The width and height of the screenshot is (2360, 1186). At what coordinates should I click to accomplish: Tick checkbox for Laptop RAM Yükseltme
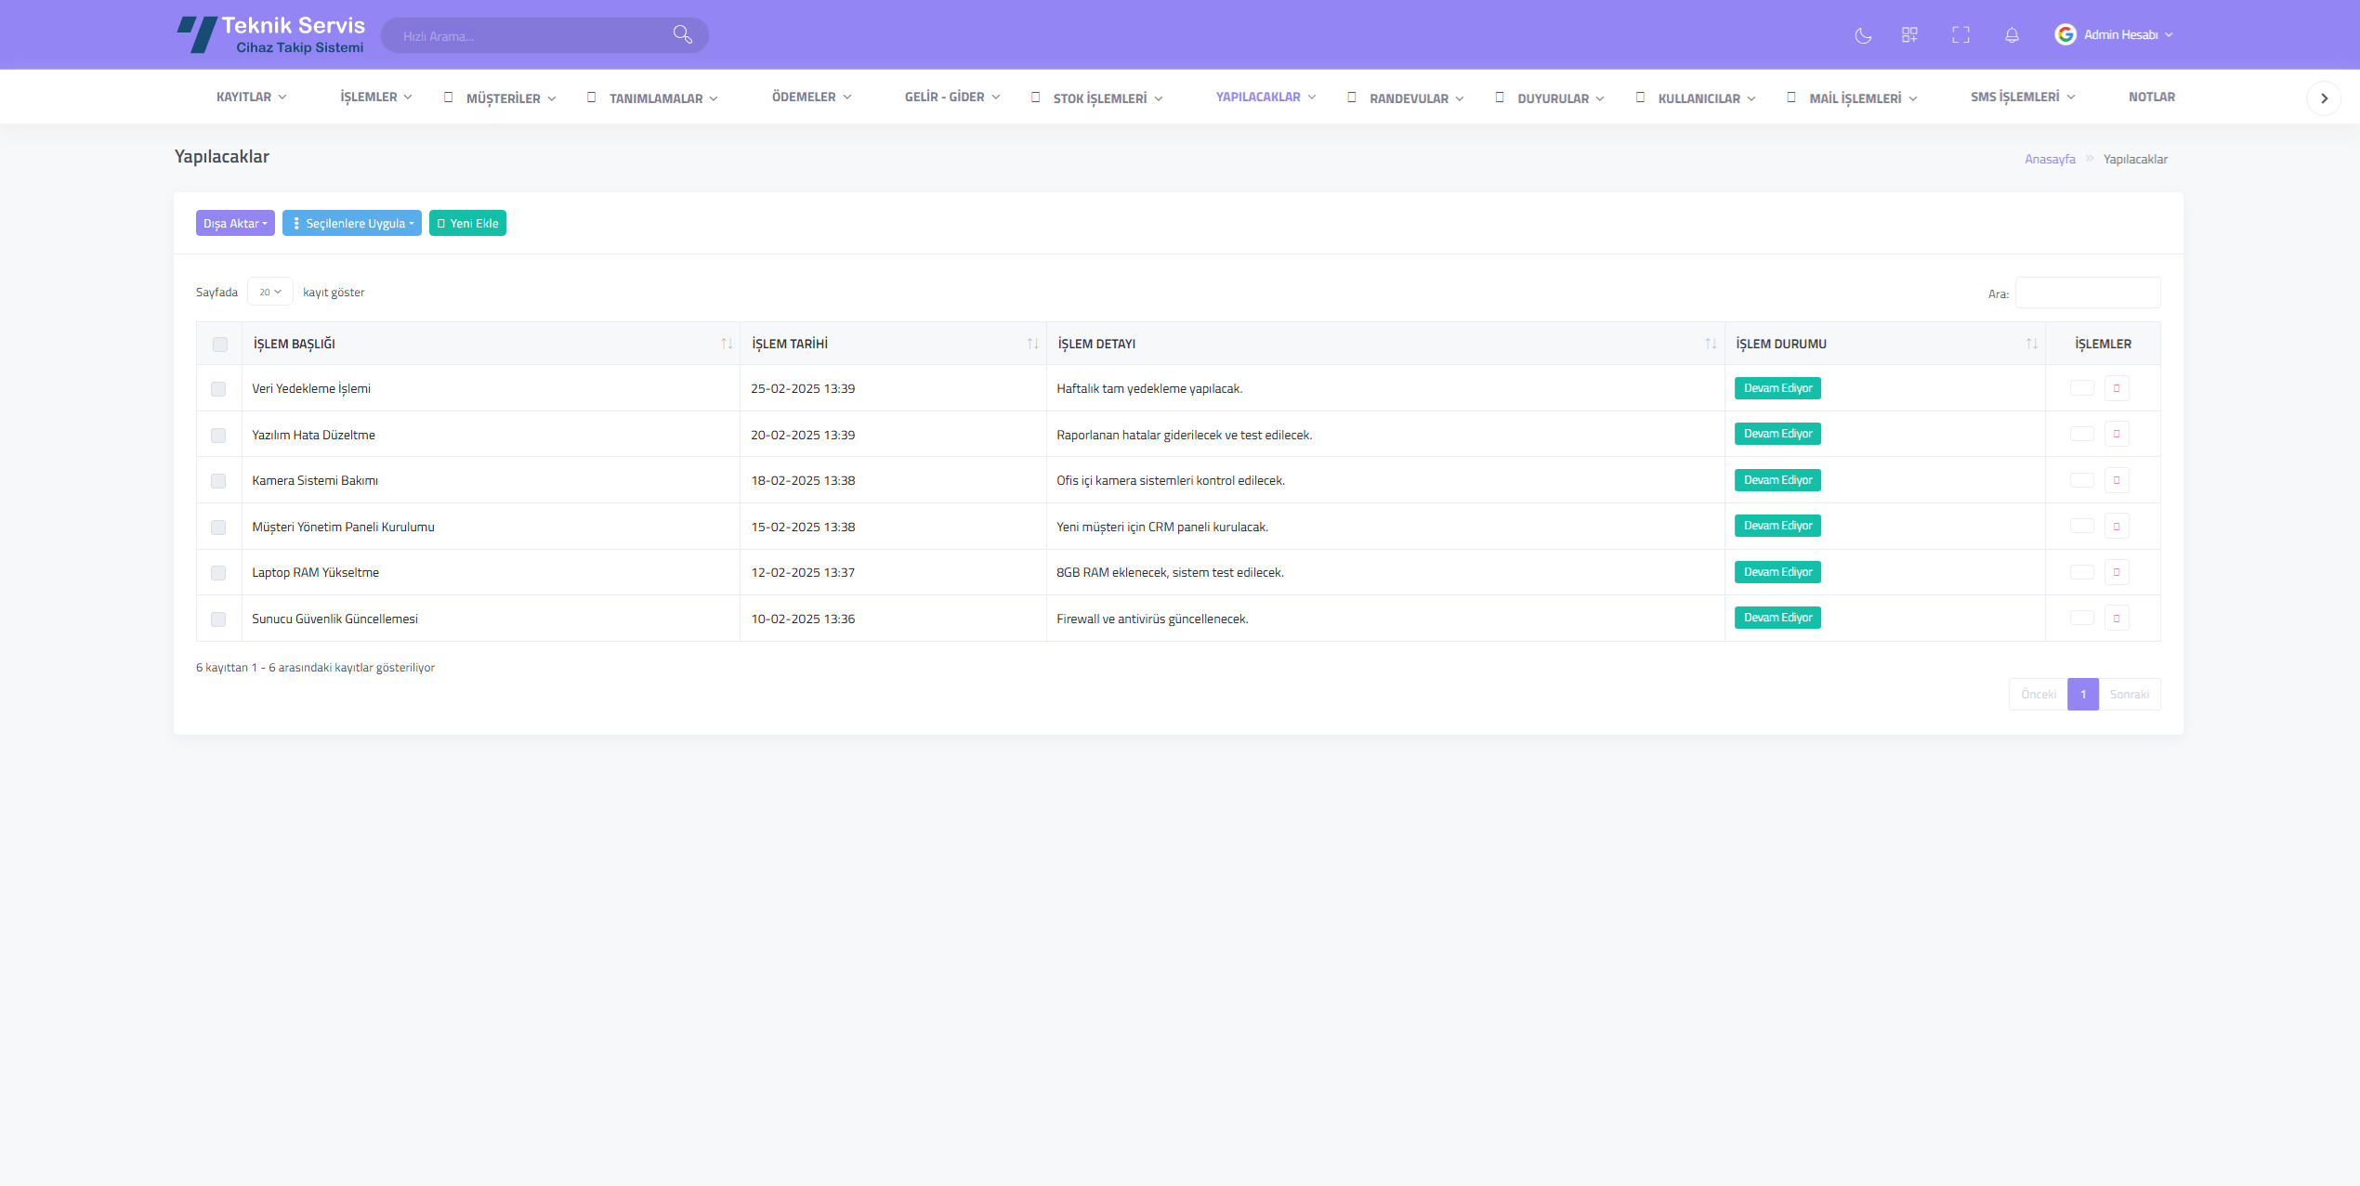click(x=218, y=573)
